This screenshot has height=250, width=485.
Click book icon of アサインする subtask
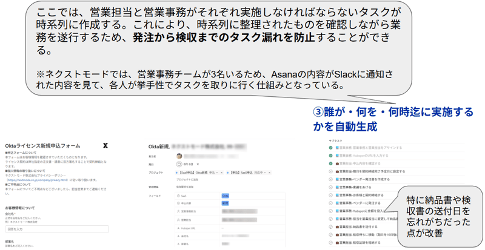pos(337,148)
